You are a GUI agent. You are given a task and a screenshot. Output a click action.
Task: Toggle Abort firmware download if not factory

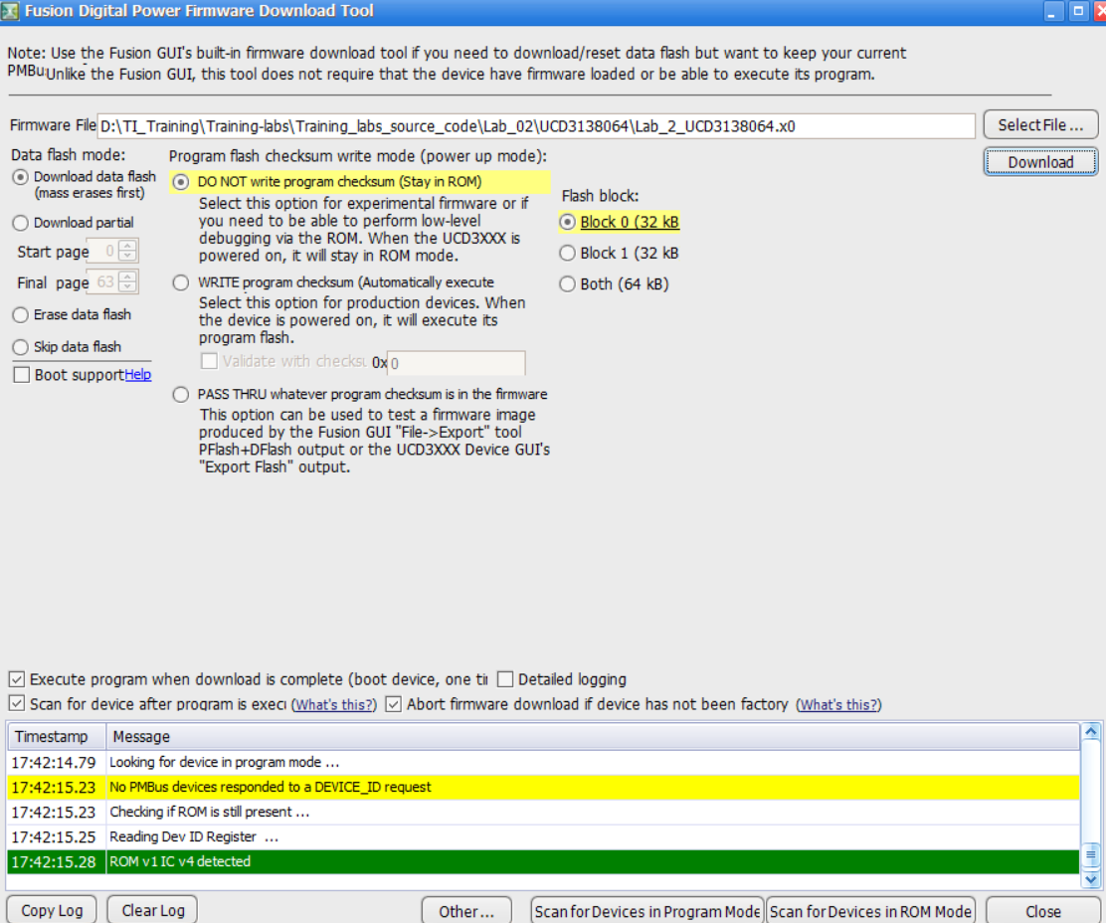click(394, 704)
